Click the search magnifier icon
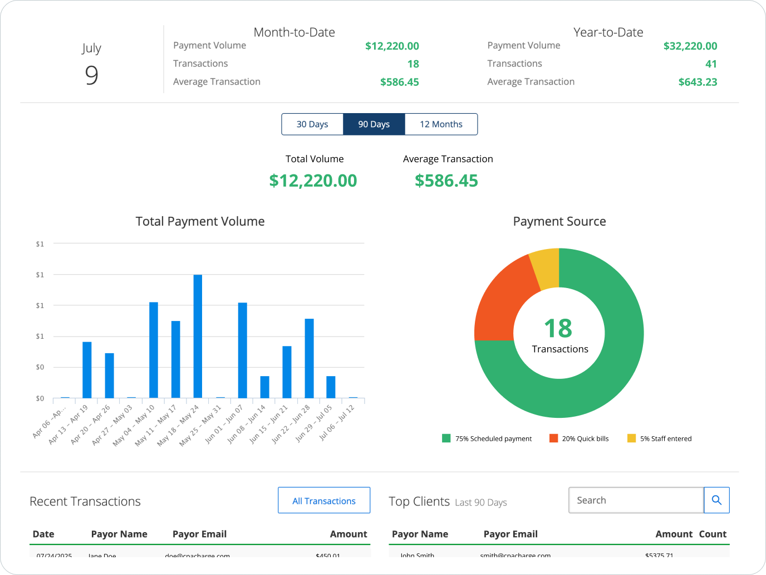 [x=716, y=500]
